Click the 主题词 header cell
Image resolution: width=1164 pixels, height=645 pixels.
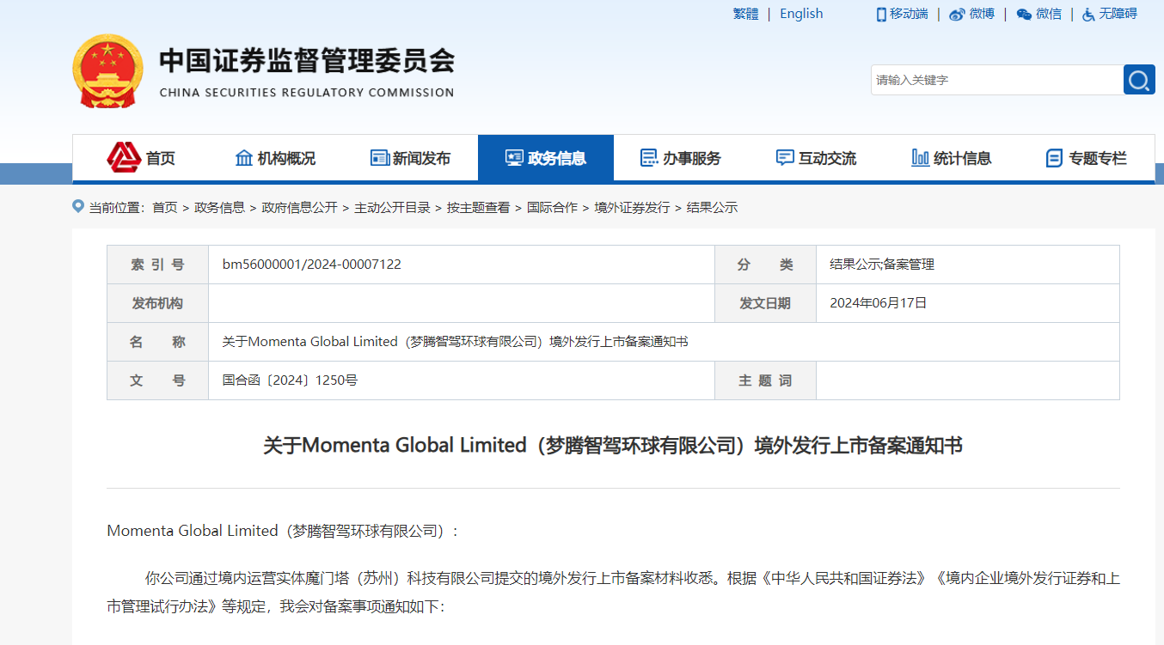pos(765,380)
